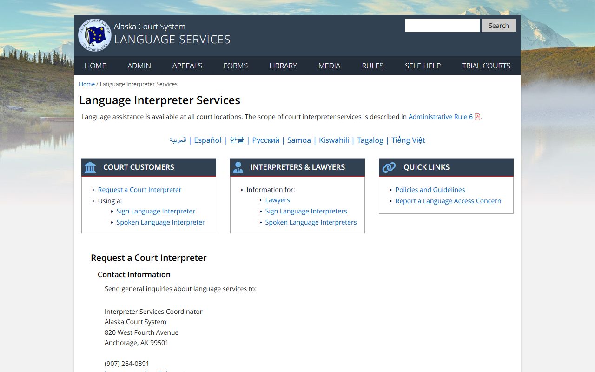Open the Tagalog language page
This screenshot has width=595, height=372.
370,140
